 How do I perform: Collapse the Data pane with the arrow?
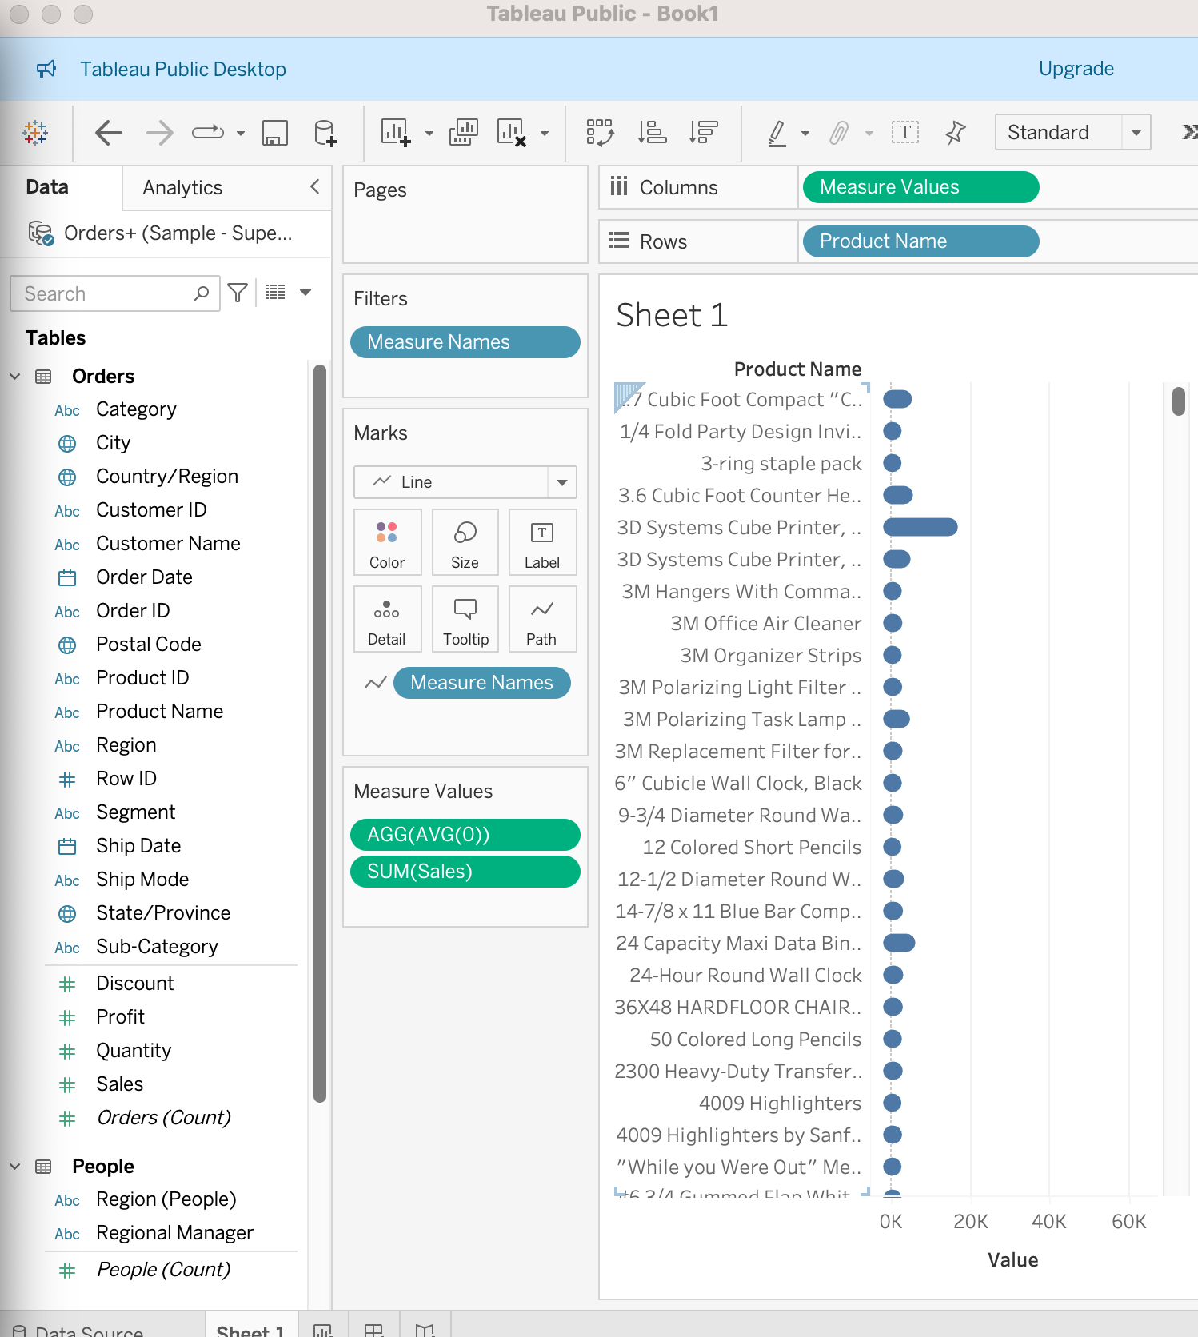point(314,186)
